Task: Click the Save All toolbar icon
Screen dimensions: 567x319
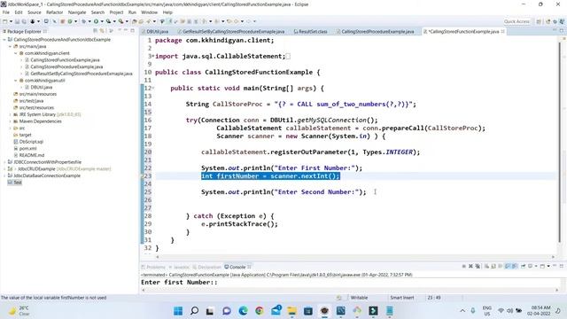Action: (24, 21)
